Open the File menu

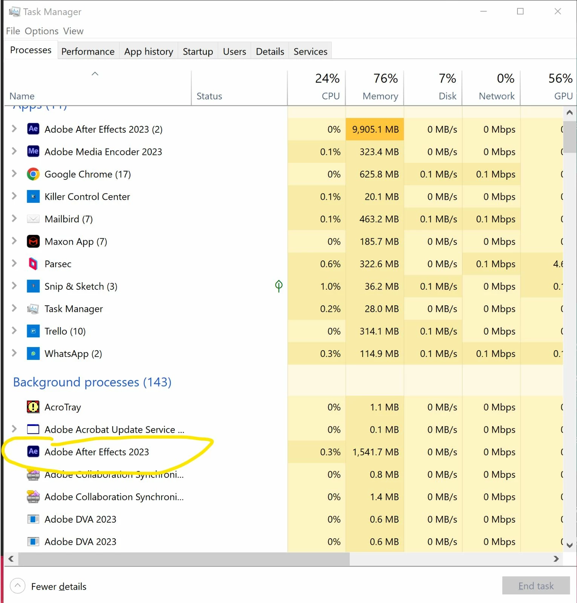pos(13,31)
